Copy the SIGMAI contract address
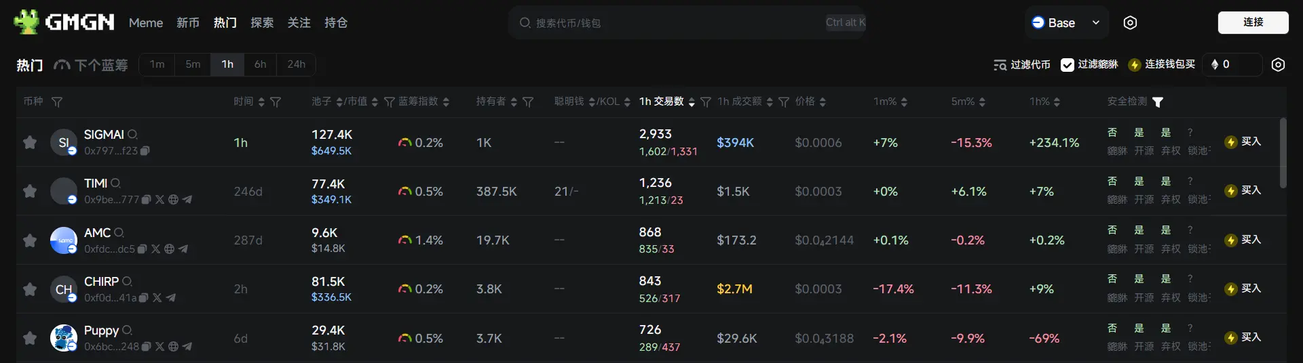 (x=145, y=151)
